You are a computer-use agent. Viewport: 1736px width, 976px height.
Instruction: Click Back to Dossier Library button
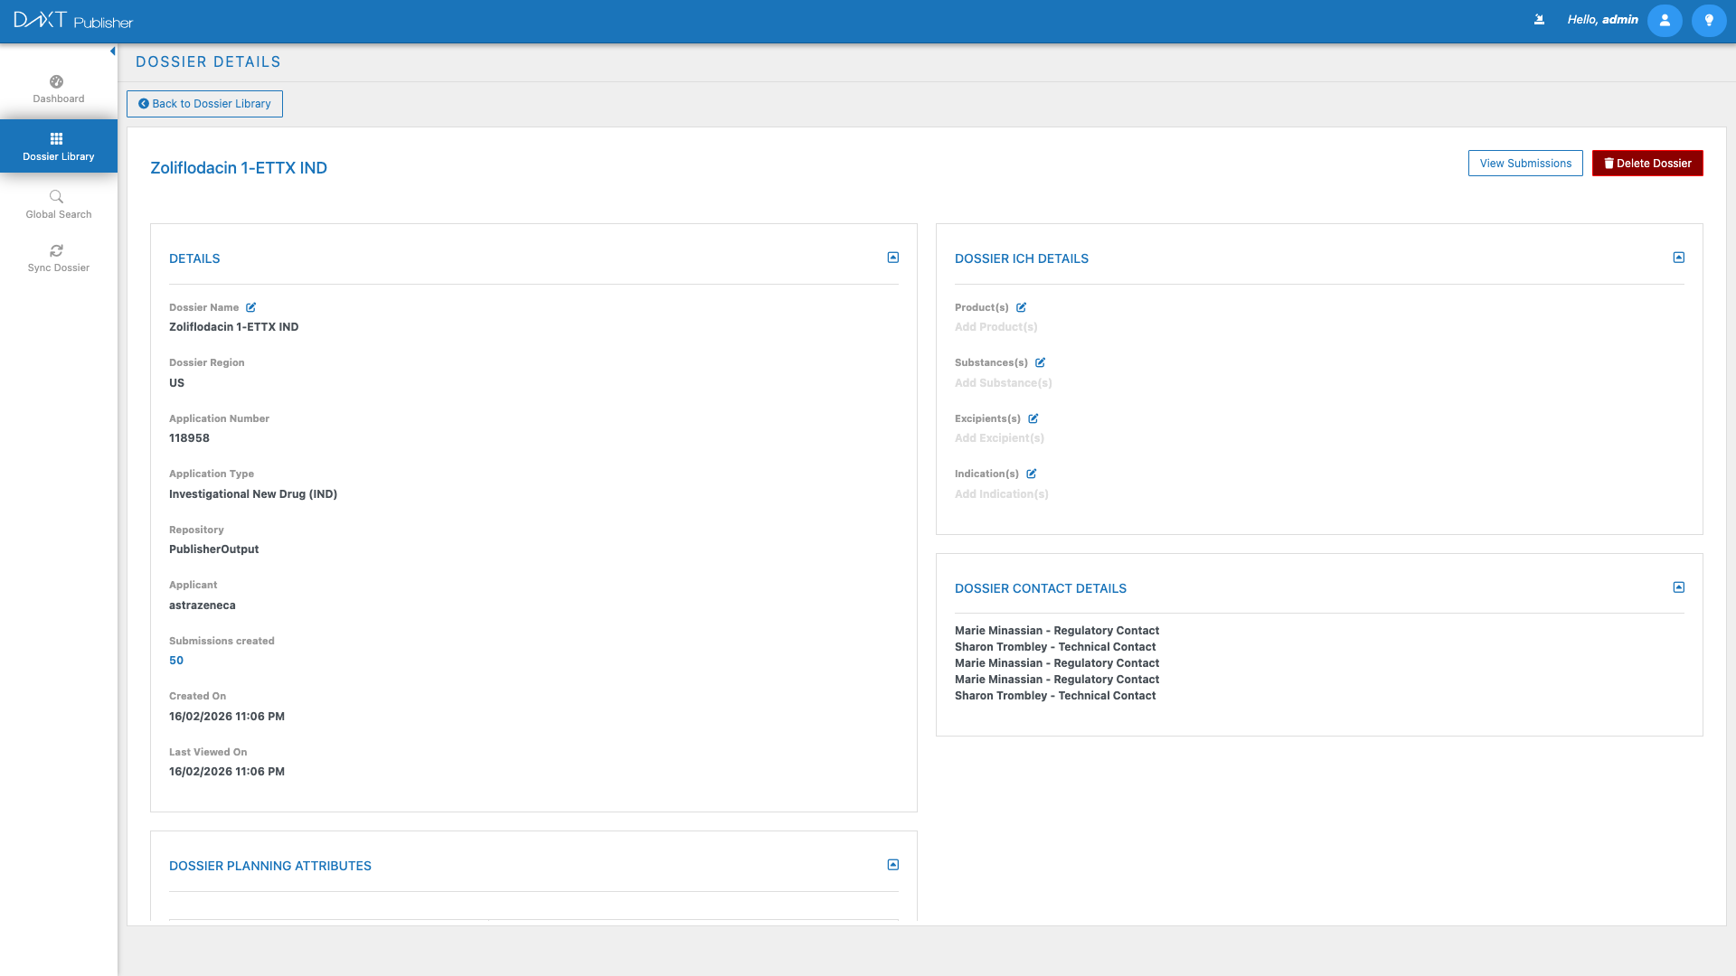pos(204,104)
